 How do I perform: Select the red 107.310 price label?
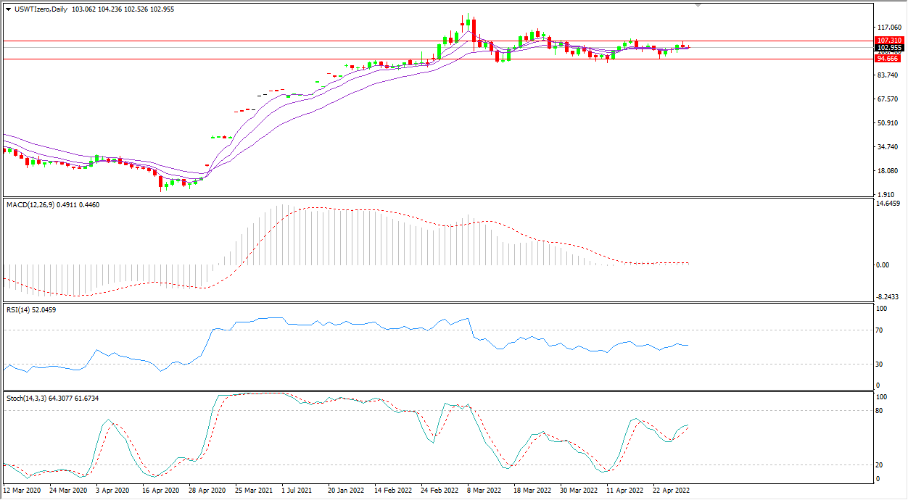pos(888,41)
